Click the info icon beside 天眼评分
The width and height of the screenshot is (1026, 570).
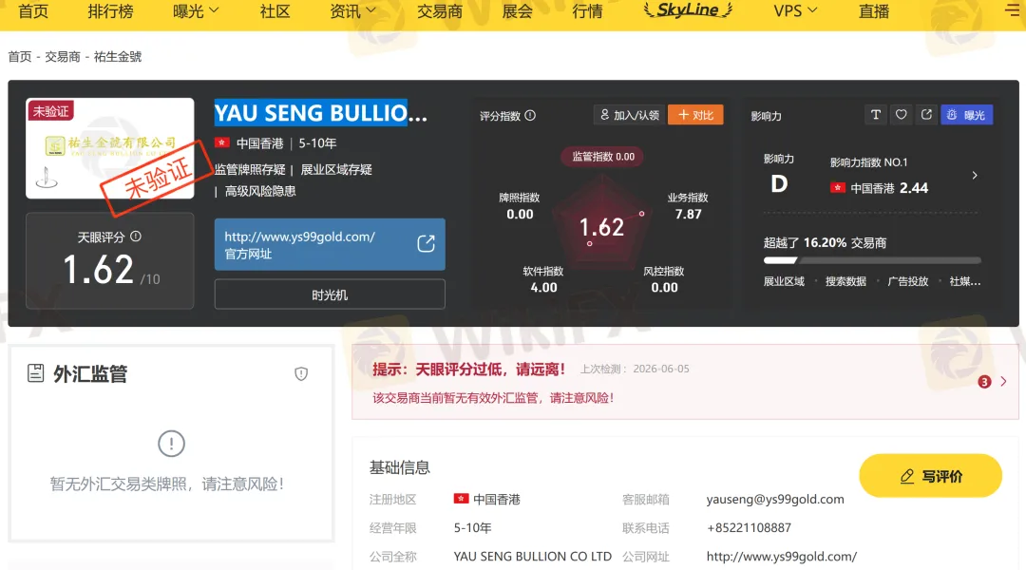click(x=136, y=237)
